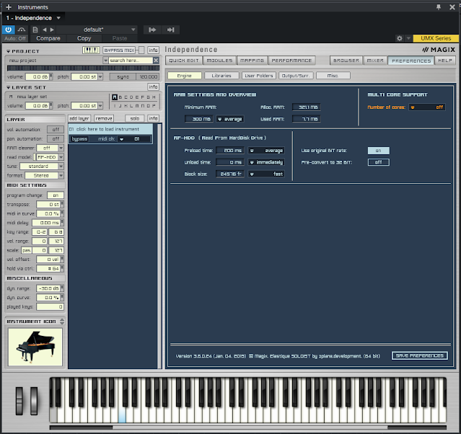Click remove layer button

104,118
